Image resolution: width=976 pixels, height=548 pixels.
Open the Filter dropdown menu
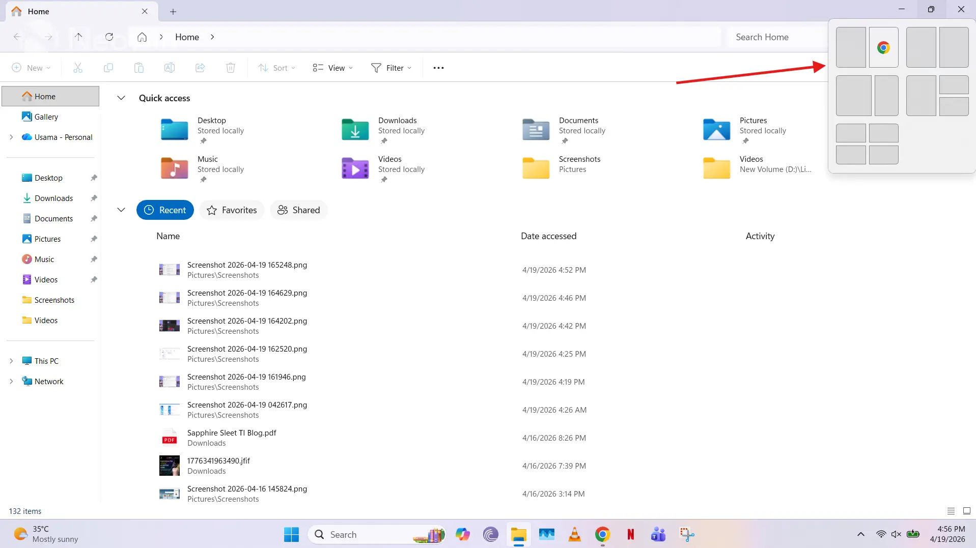[x=391, y=68]
